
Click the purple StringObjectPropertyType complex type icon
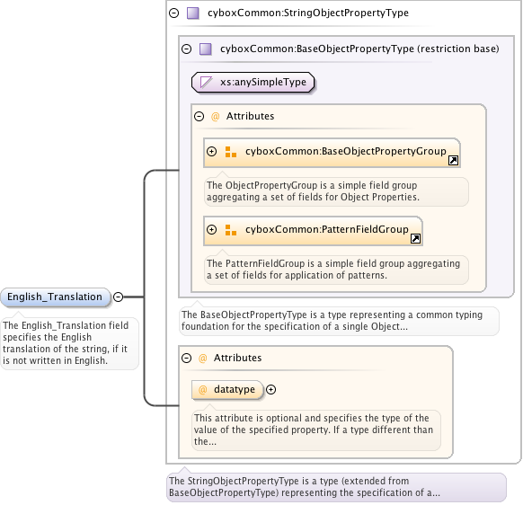click(x=193, y=13)
